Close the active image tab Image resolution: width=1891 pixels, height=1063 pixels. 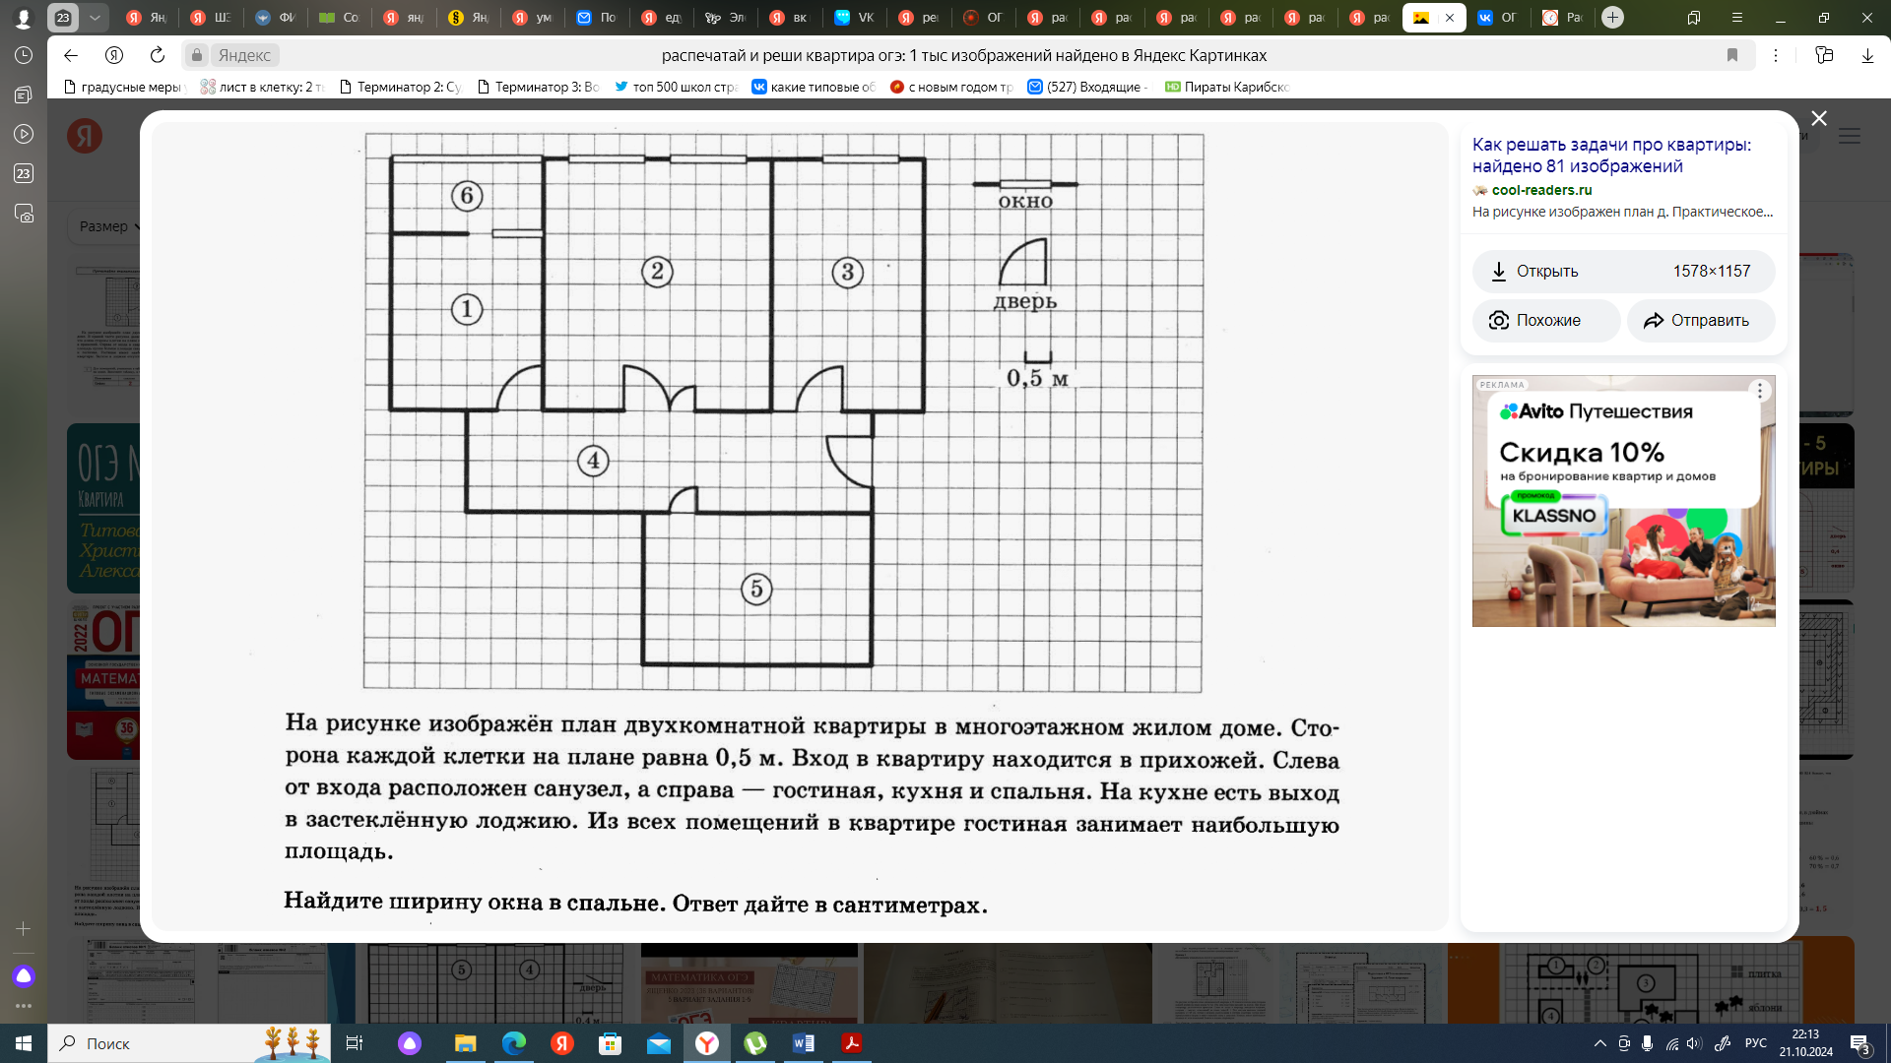tap(1450, 17)
